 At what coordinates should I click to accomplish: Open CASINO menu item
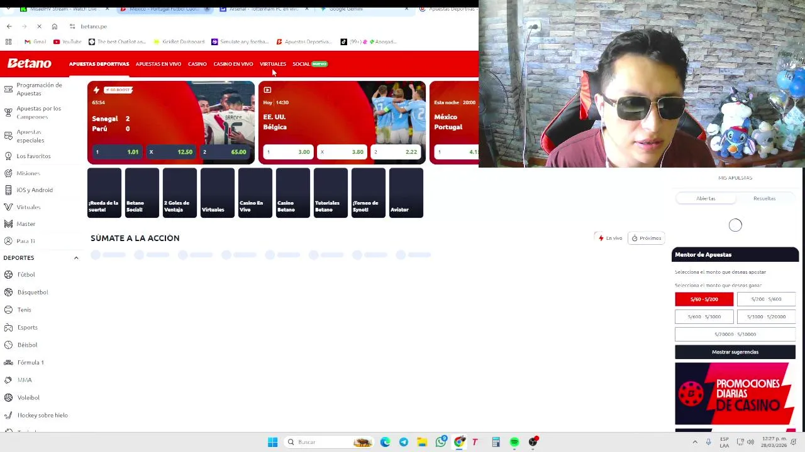tap(197, 64)
